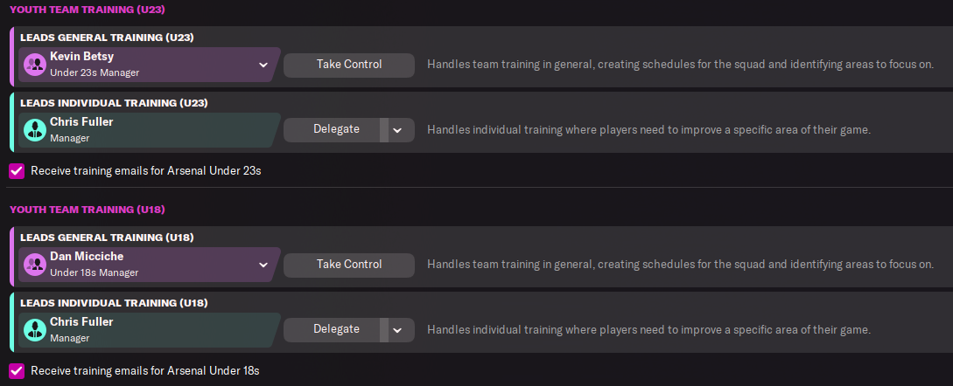Click Kevin Betsy's staff avatar icon
Viewport: 953px width, 386px height.
(x=35, y=65)
